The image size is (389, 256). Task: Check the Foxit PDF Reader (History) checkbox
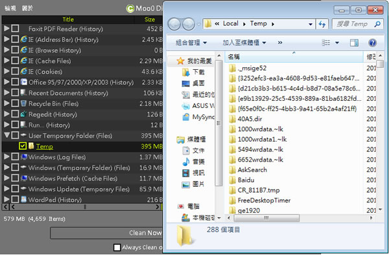(x=15, y=28)
